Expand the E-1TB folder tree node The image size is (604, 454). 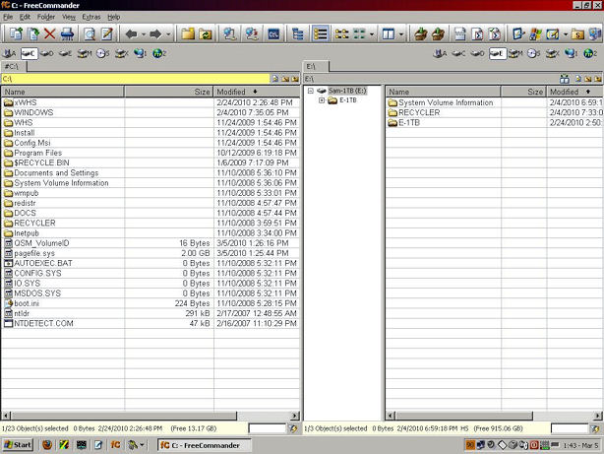[x=322, y=100]
